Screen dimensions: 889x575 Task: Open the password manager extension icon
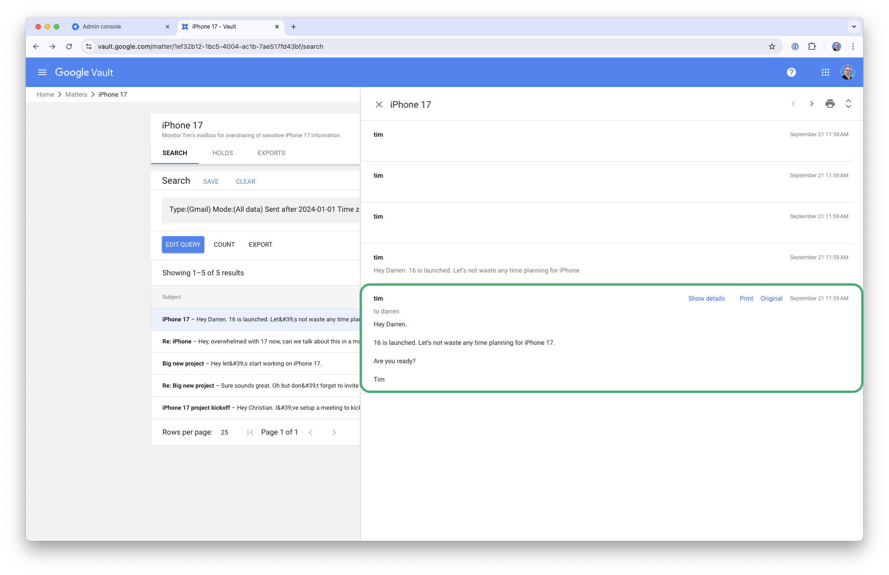[795, 46]
